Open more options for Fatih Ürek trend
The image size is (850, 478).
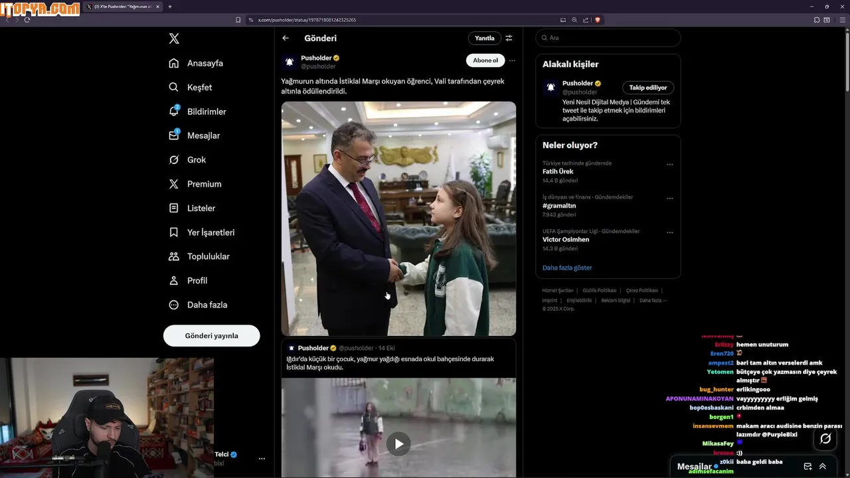point(669,165)
